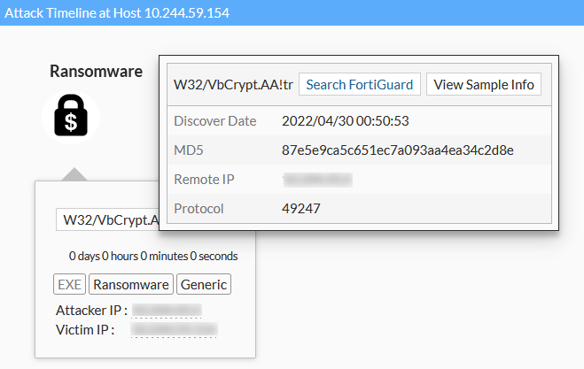This screenshot has height=369, width=584.
Task: Open View Sample Info
Action: click(484, 85)
